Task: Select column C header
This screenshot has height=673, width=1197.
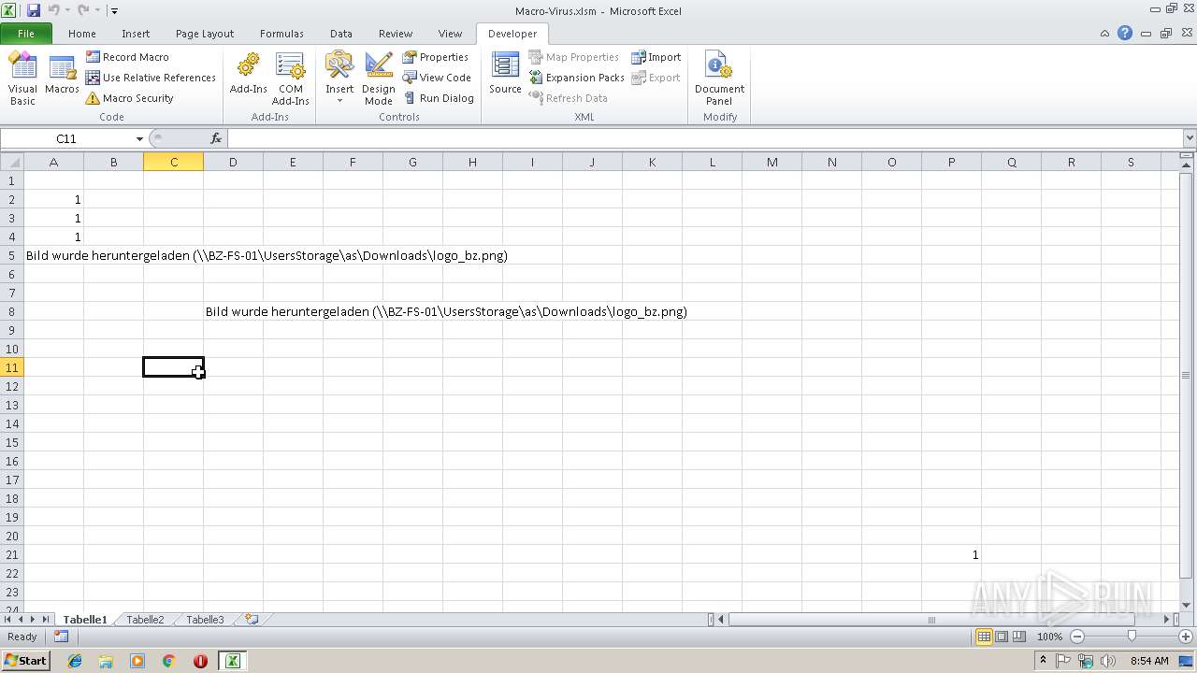Action: [173, 162]
